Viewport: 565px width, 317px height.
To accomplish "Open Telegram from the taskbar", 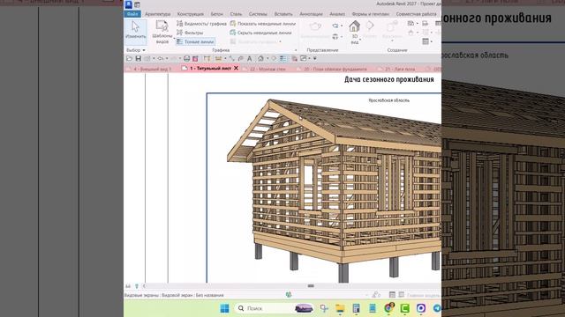I will 437,308.
